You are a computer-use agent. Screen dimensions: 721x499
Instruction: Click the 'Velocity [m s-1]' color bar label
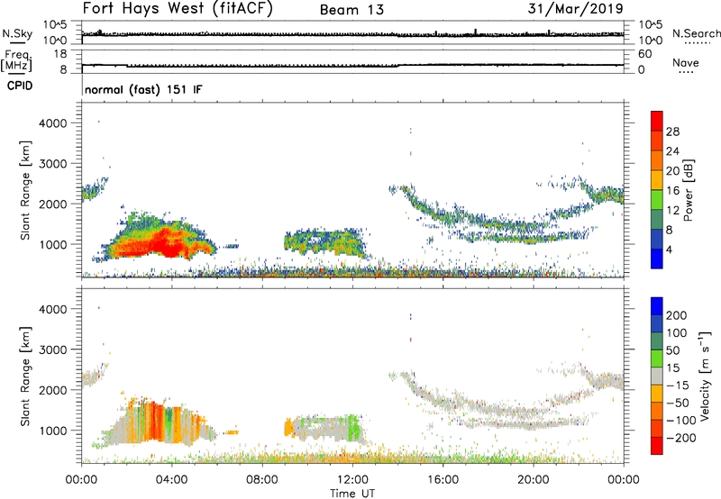(x=704, y=376)
